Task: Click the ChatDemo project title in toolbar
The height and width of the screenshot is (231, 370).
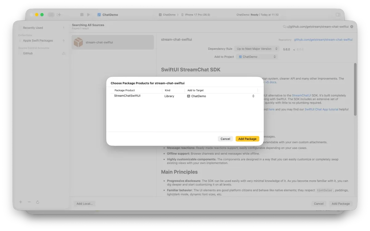Action: click(x=110, y=15)
